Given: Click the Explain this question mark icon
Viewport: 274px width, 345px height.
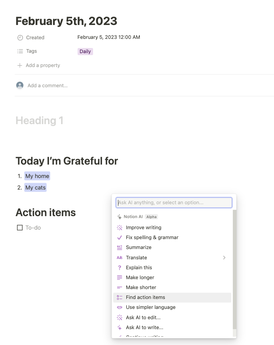Looking at the screenshot, I should pos(120,268).
